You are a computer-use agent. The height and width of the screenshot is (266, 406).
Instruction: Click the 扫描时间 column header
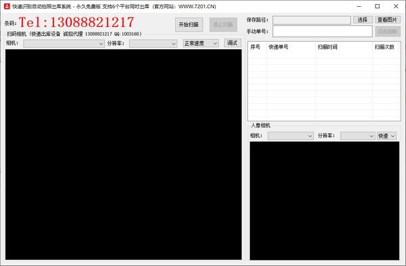click(x=344, y=47)
